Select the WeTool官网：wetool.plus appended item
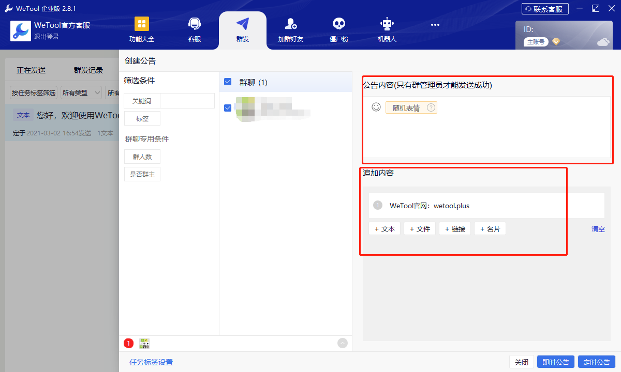The height and width of the screenshot is (372, 621). 486,206
